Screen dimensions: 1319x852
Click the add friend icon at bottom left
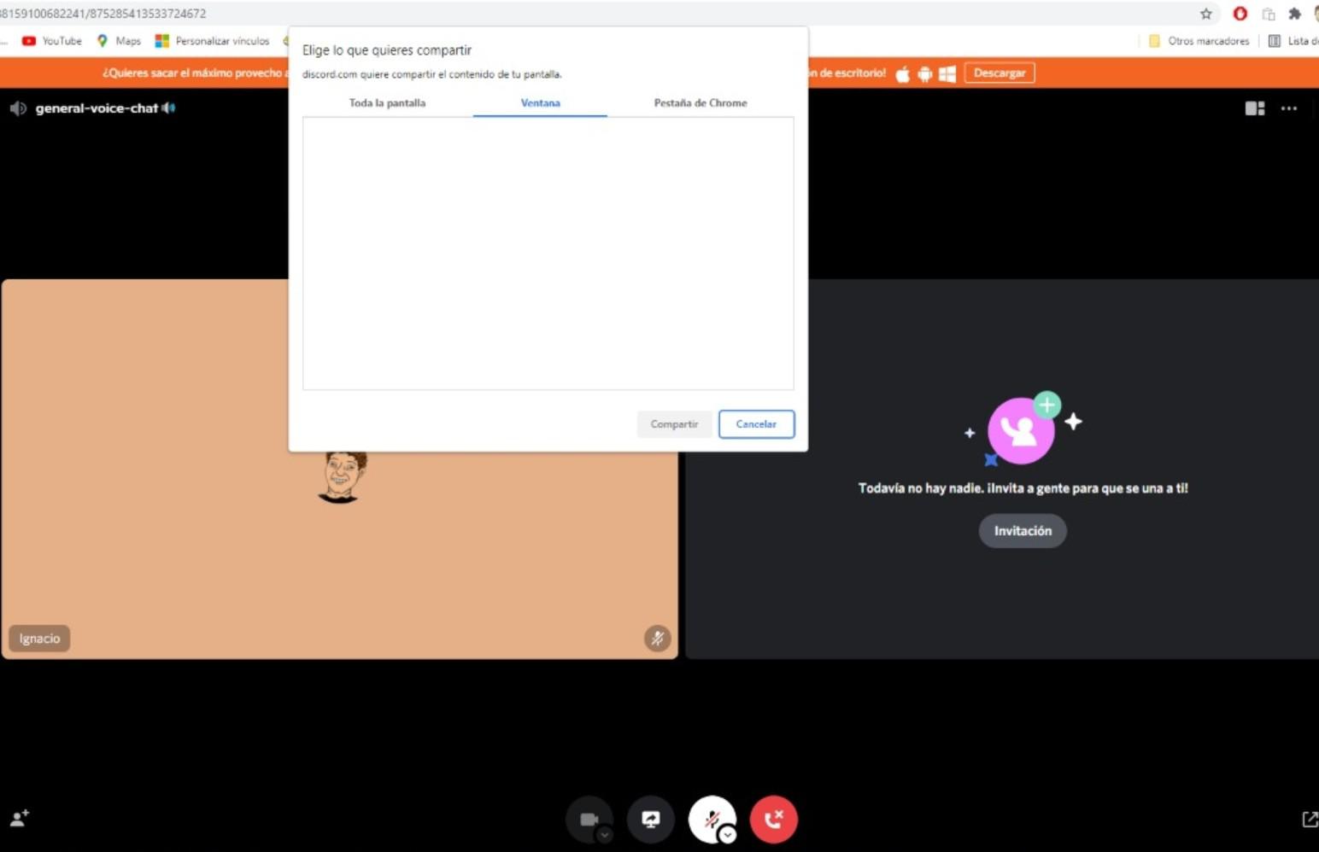[x=19, y=819]
